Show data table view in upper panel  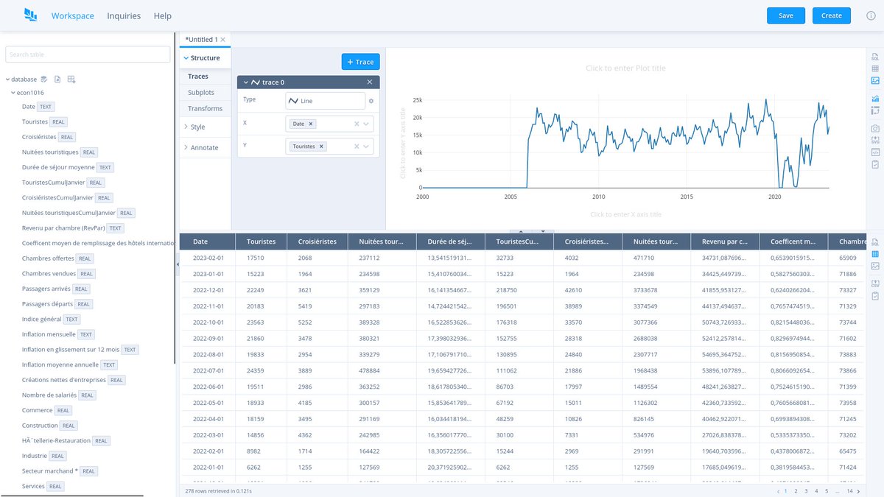point(875,68)
